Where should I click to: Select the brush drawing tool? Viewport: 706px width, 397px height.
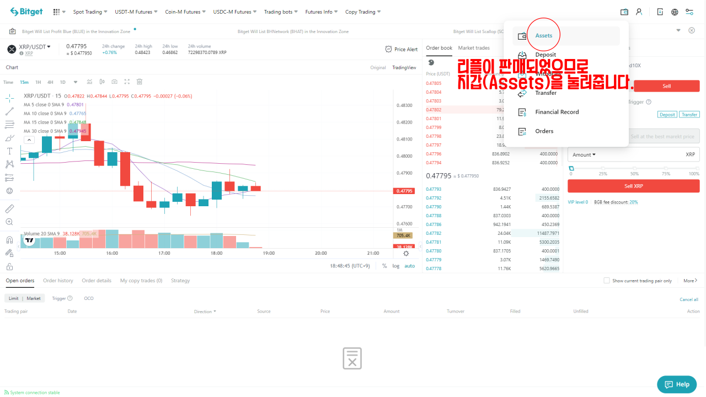tap(9, 138)
